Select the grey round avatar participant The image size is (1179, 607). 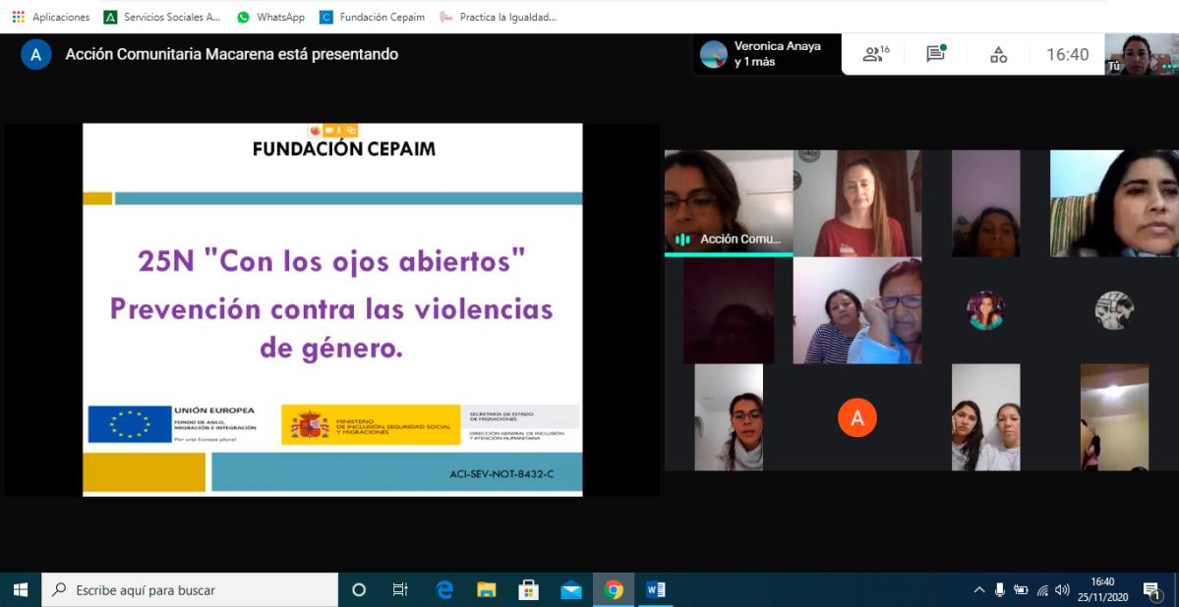[1114, 310]
